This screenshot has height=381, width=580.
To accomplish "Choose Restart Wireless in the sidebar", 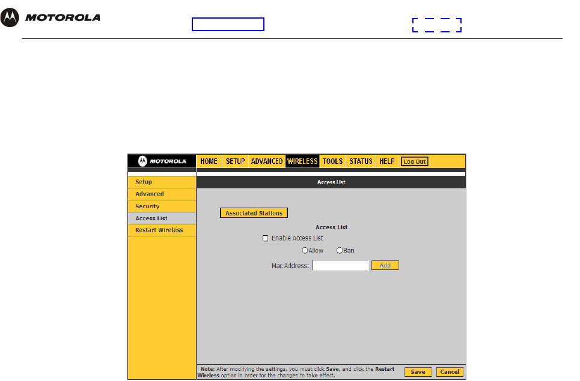I will pyautogui.click(x=162, y=230).
